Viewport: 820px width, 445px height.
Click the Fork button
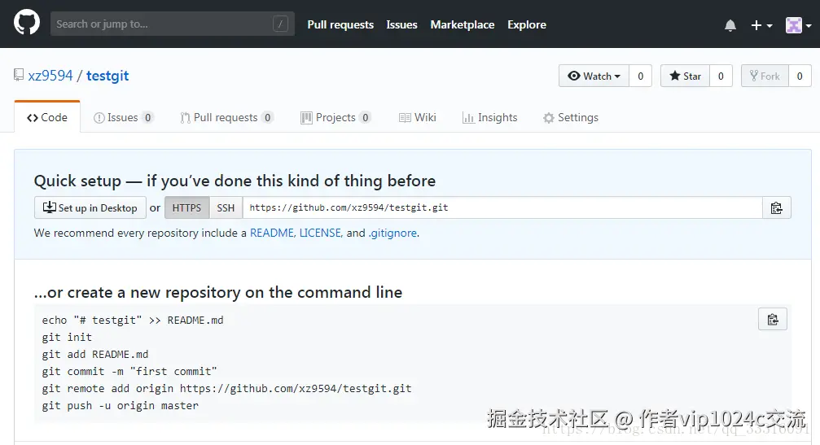(x=765, y=76)
